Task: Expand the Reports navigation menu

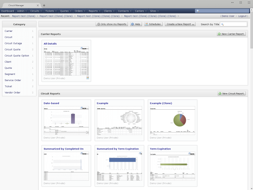Action: (94, 11)
